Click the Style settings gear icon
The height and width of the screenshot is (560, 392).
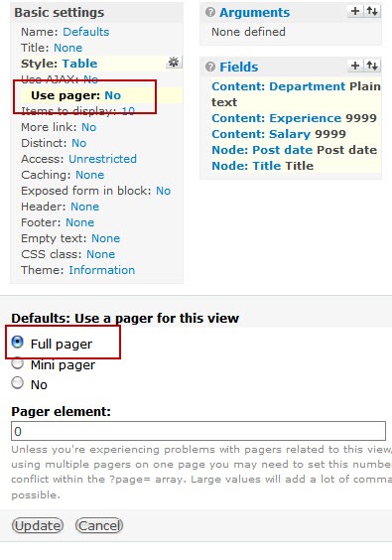(x=174, y=63)
